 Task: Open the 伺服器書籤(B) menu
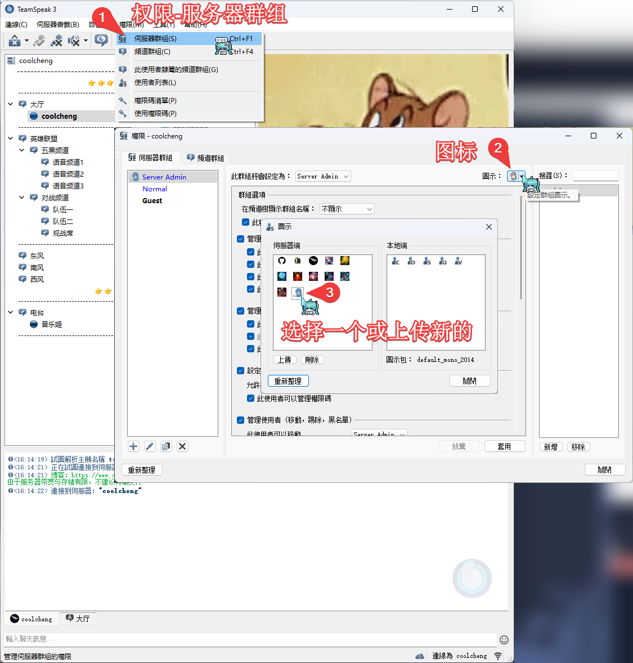[58, 25]
